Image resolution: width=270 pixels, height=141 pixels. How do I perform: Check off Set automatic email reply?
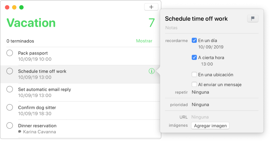(x=10, y=89)
